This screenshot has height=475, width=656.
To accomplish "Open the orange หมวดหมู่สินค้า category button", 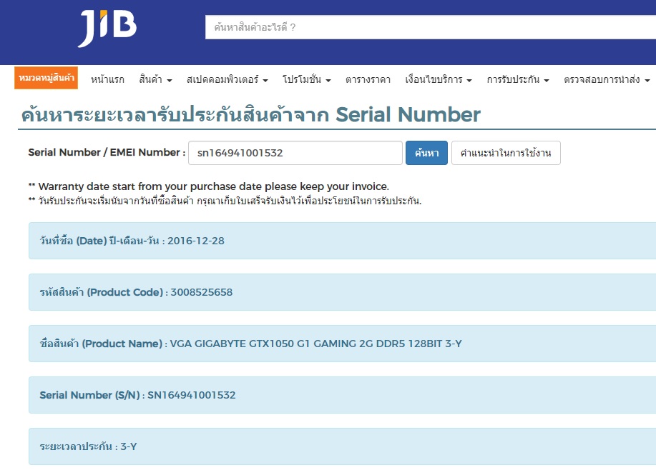I will click(46, 78).
